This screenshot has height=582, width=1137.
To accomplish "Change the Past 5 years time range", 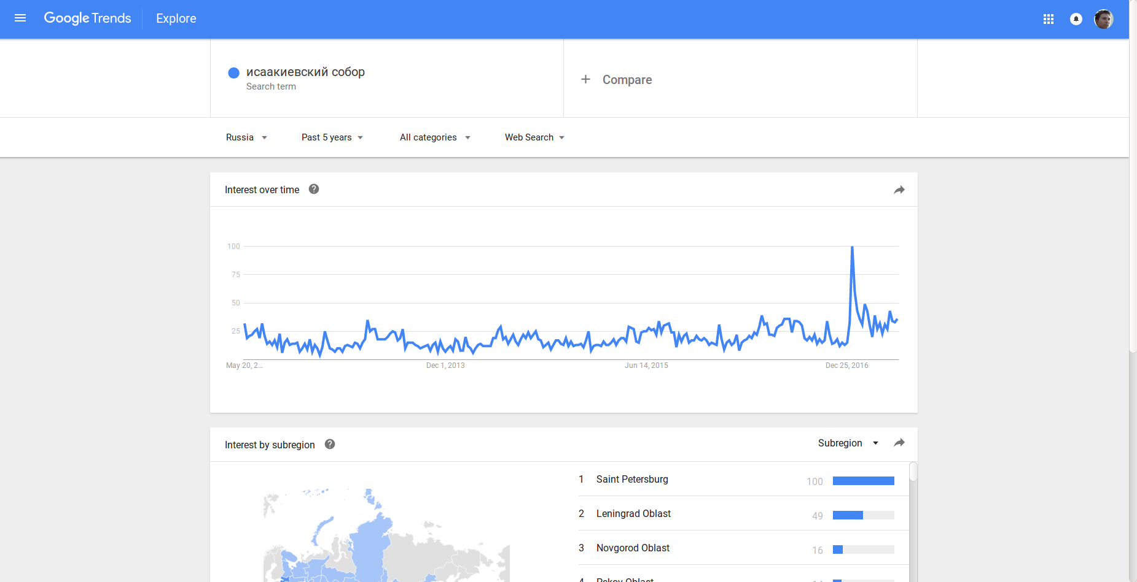I will click(x=332, y=137).
